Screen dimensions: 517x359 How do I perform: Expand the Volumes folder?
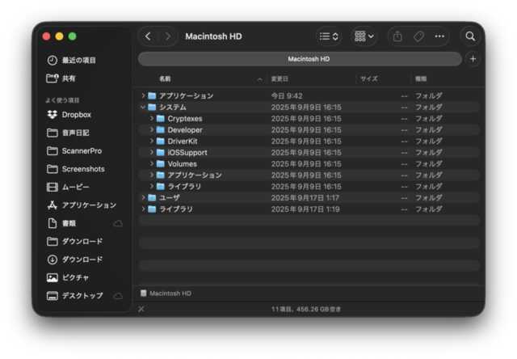[x=151, y=163]
